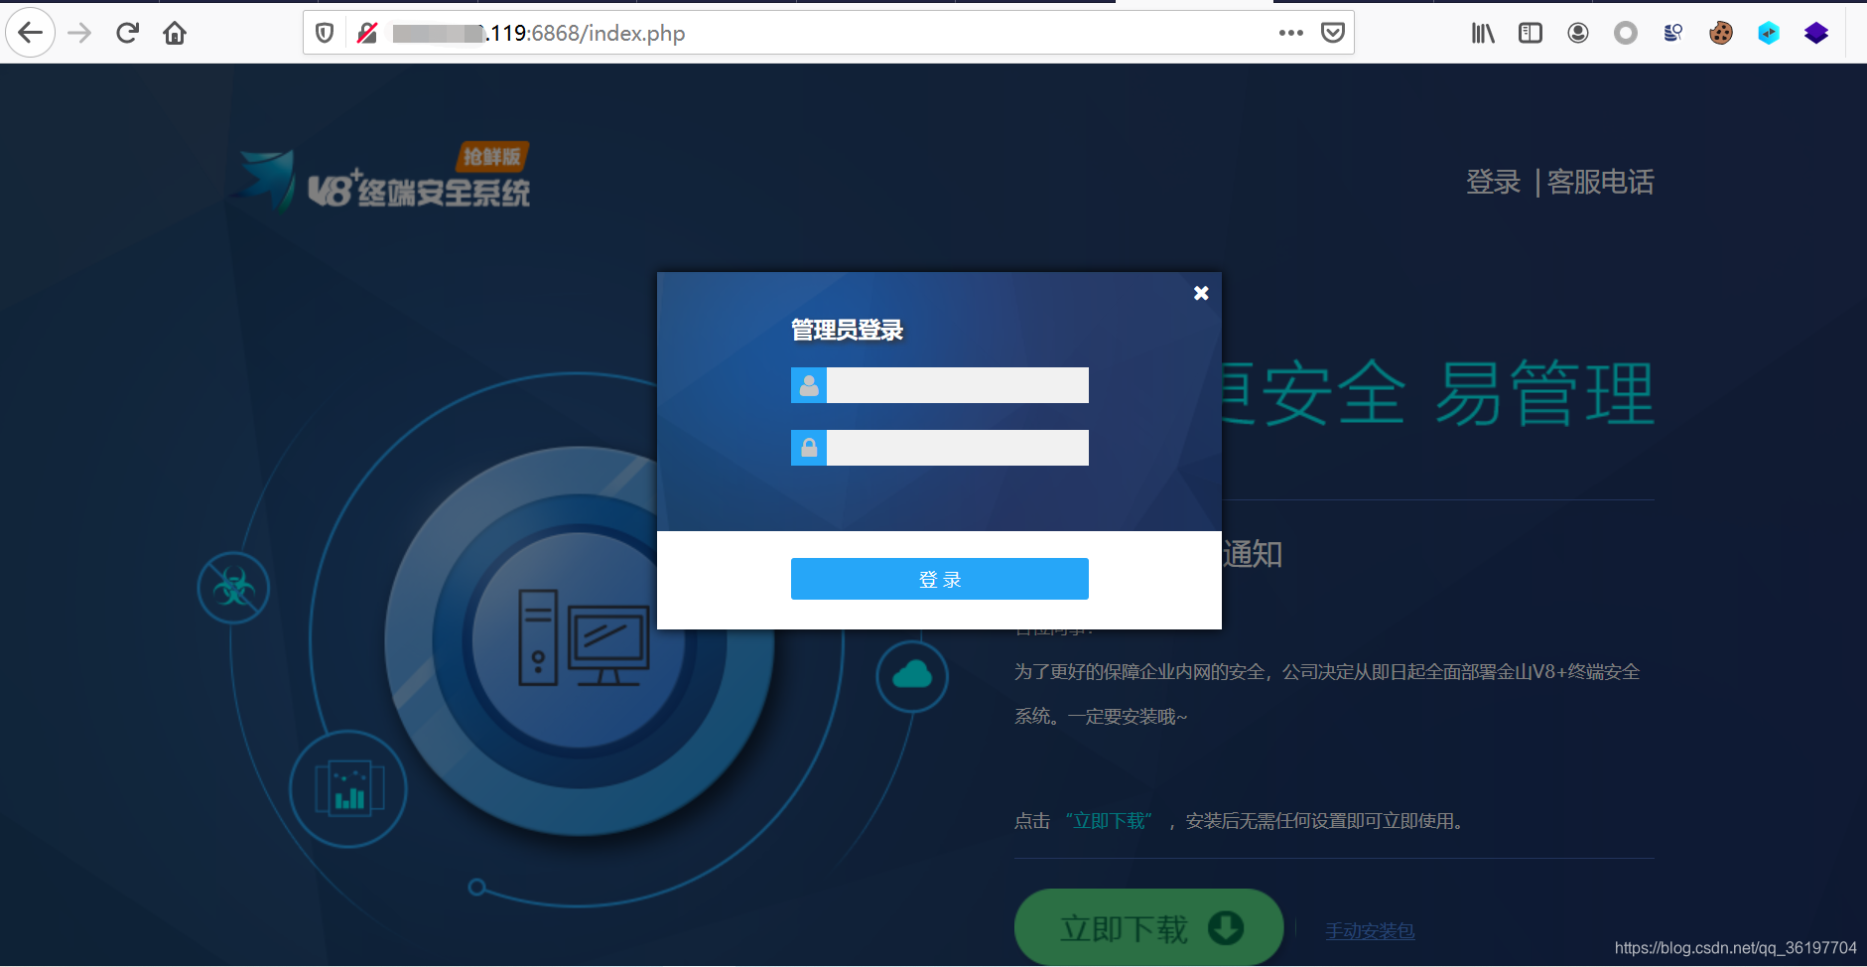1867x967 pixels.
Task: Open page actions three-dot menu
Action: [1290, 33]
